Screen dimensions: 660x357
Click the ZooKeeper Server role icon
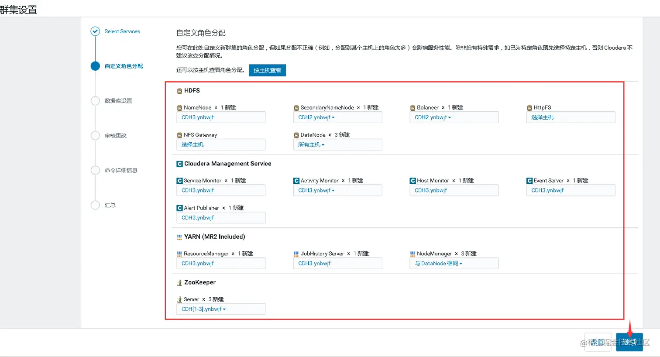click(179, 299)
